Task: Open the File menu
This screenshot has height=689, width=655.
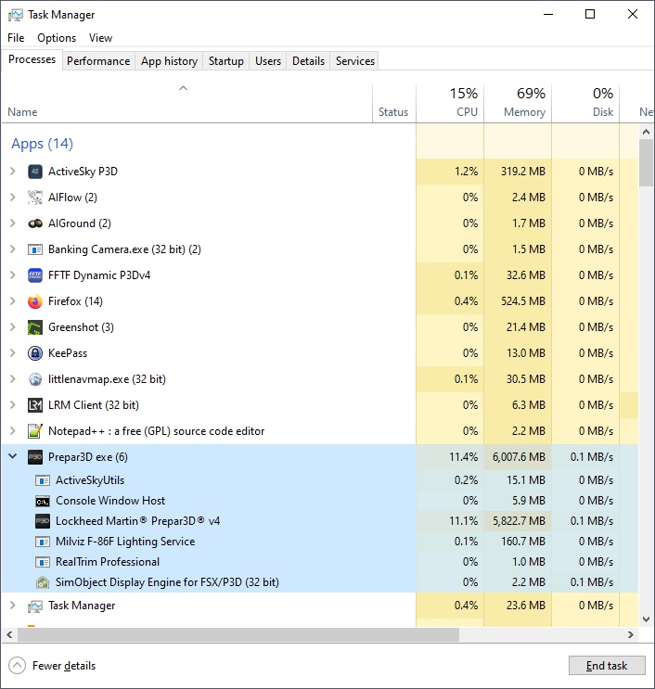Action: tap(16, 38)
